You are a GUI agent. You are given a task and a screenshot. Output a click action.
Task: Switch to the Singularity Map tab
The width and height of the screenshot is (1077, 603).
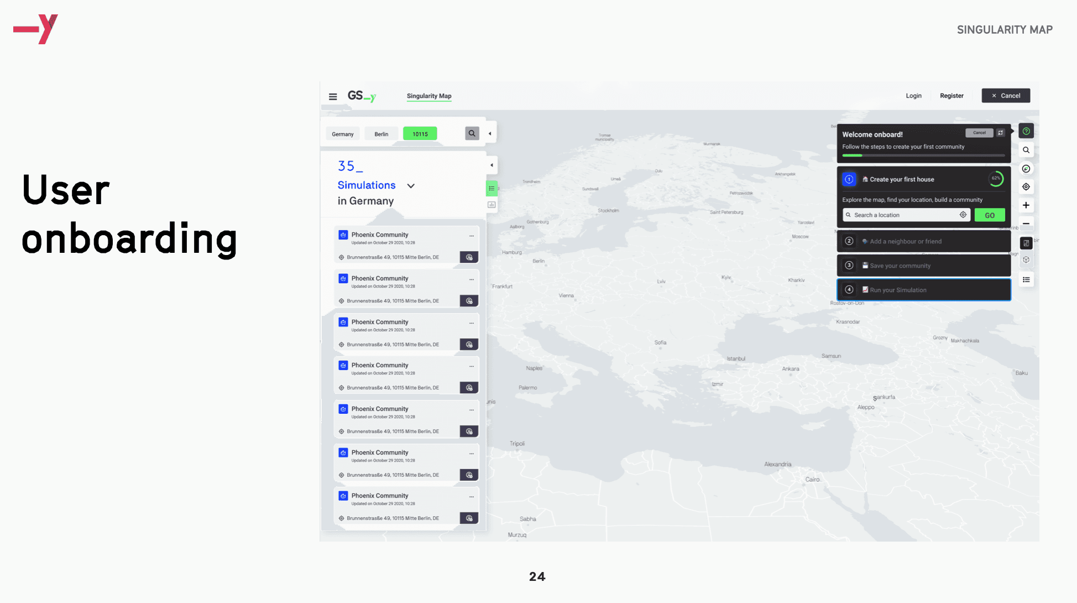point(429,96)
